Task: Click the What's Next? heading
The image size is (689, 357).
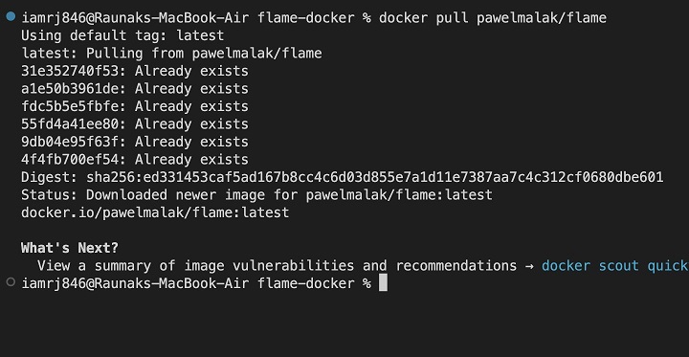Action: [70, 248]
